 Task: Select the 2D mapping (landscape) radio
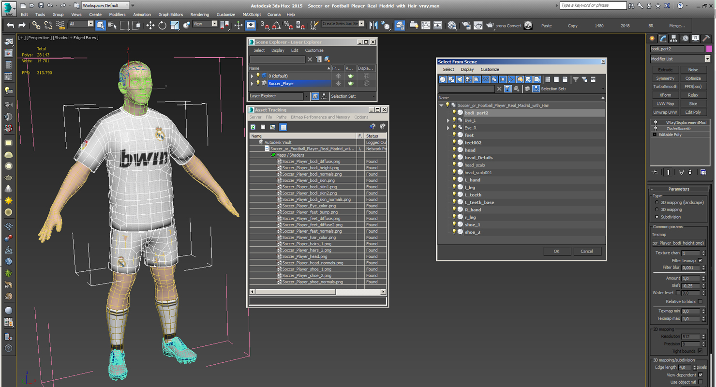tap(656, 203)
